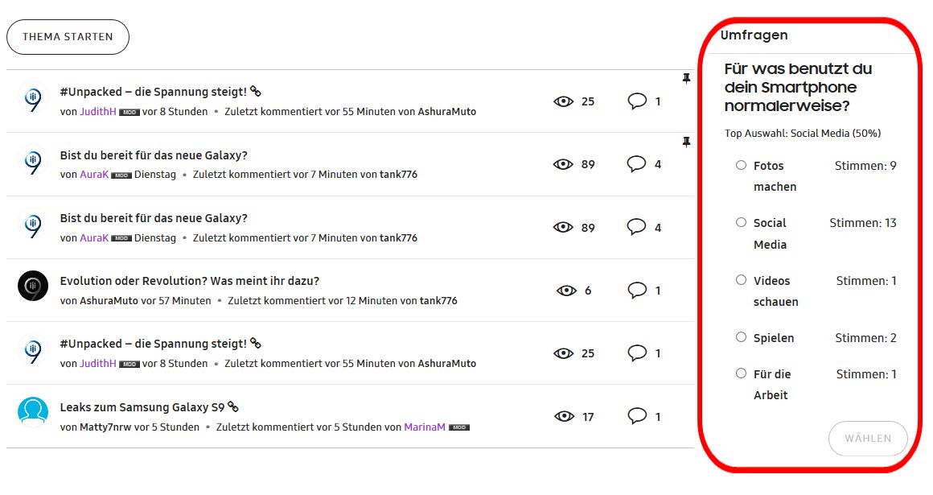Click the black avatar icon of AshuraMuto's thread
Viewport: 933px width, 495px height.
tap(33, 286)
